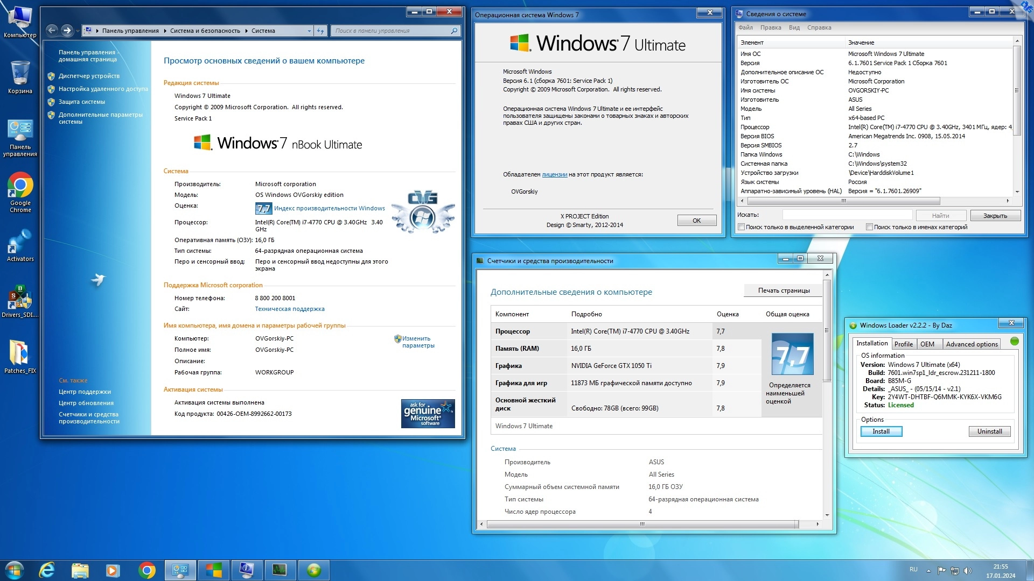
Task: Expand the address bar history dropdown
Action: click(x=309, y=31)
